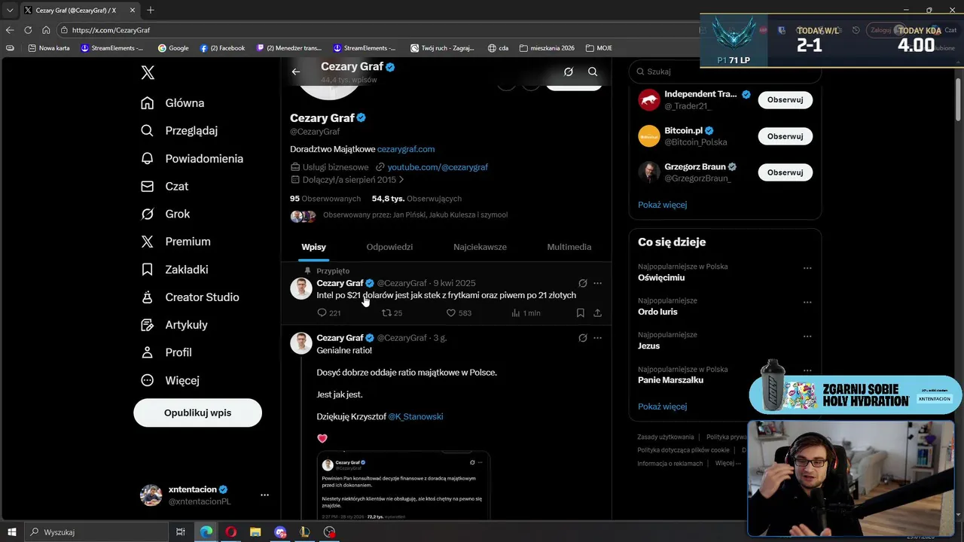
Task: Click Grok icon in profile header
Action: coord(569,72)
